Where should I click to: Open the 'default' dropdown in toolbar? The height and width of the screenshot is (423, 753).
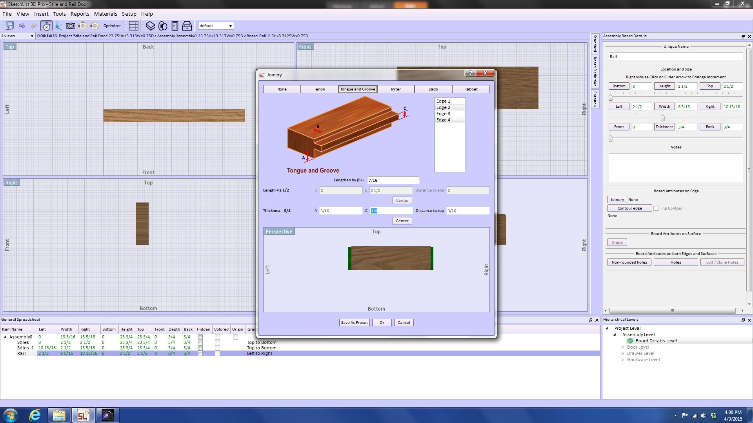coord(216,26)
